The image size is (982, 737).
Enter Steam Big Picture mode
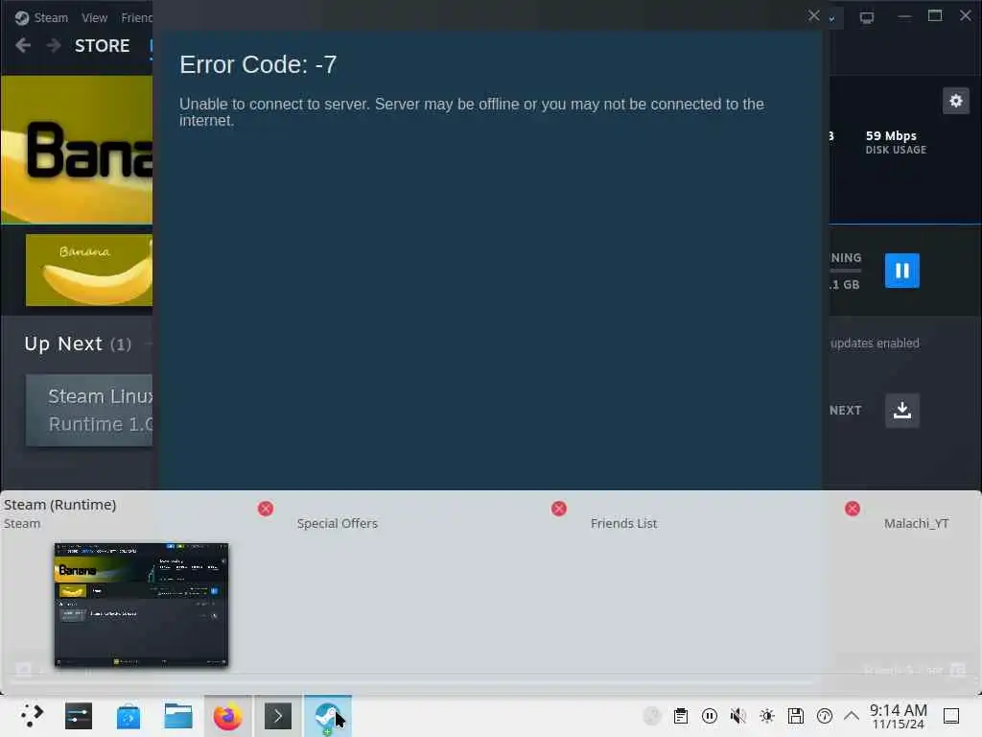pos(867,17)
